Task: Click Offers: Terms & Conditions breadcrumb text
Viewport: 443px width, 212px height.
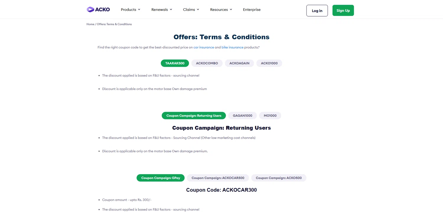Action: point(114,24)
